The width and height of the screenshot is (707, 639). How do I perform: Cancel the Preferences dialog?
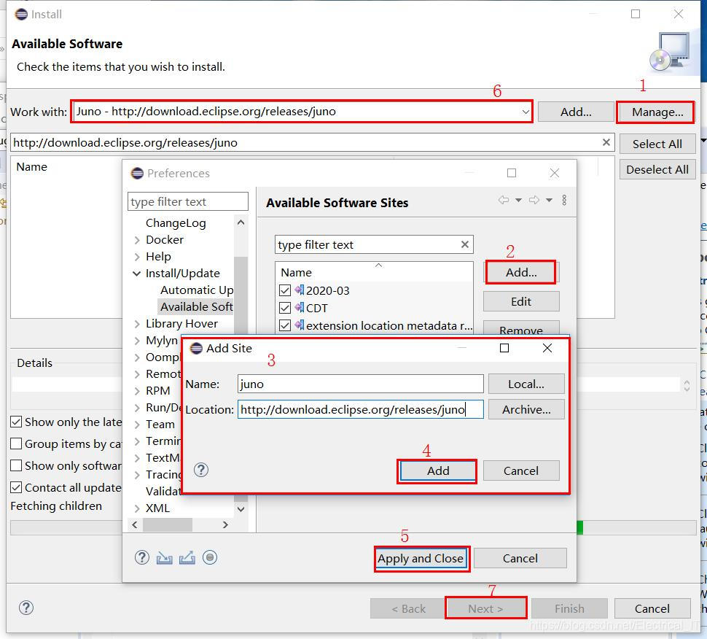[x=520, y=558]
